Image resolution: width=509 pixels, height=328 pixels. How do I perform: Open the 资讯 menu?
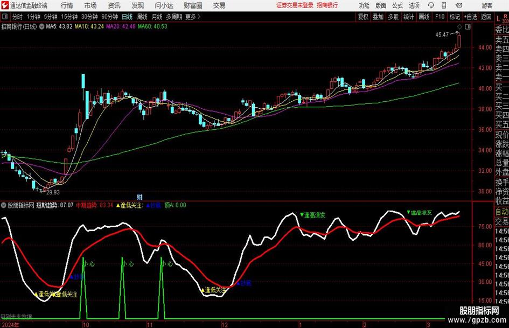(114, 5)
